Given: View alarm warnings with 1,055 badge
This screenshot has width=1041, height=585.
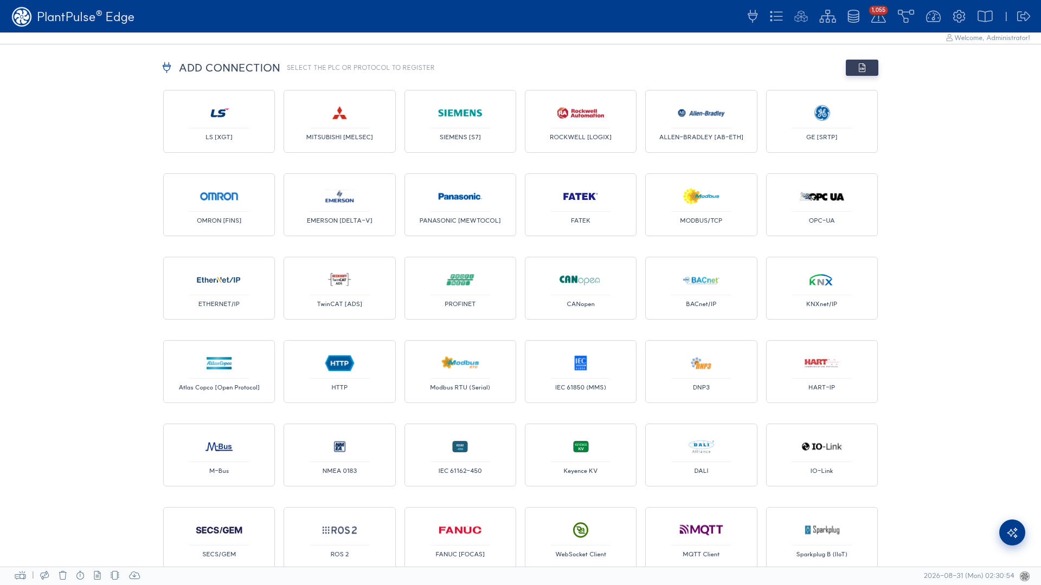Looking at the screenshot, I should (878, 16).
